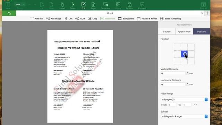Set watermark position to center cell
Image resolution: width=222 pixels, height=125 pixels.
pos(184,54)
